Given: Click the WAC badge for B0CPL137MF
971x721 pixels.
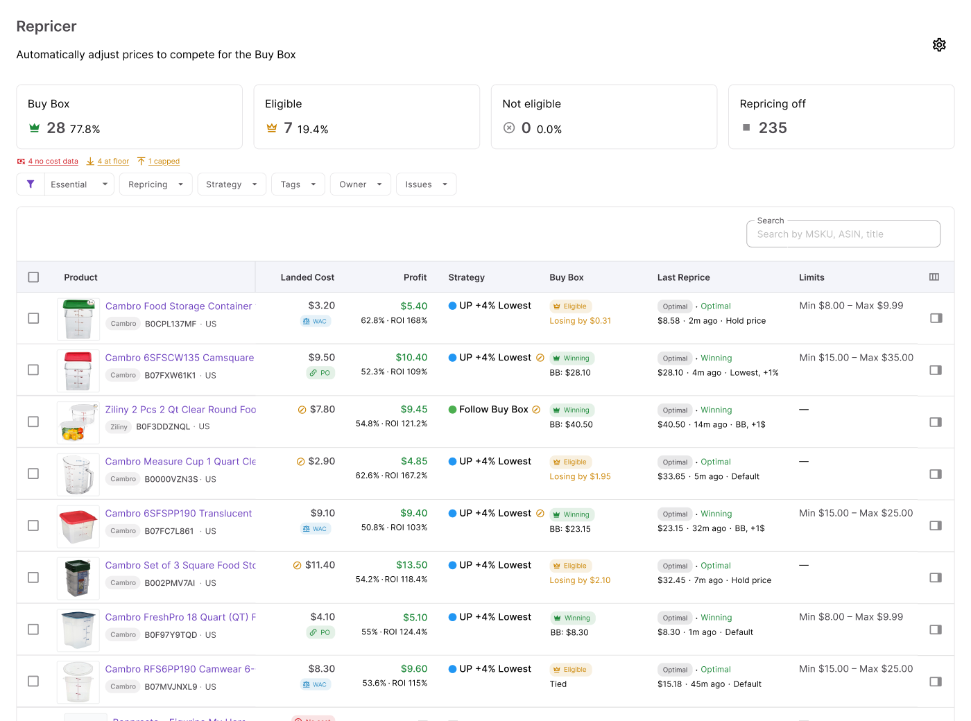Looking at the screenshot, I should point(316,321).
